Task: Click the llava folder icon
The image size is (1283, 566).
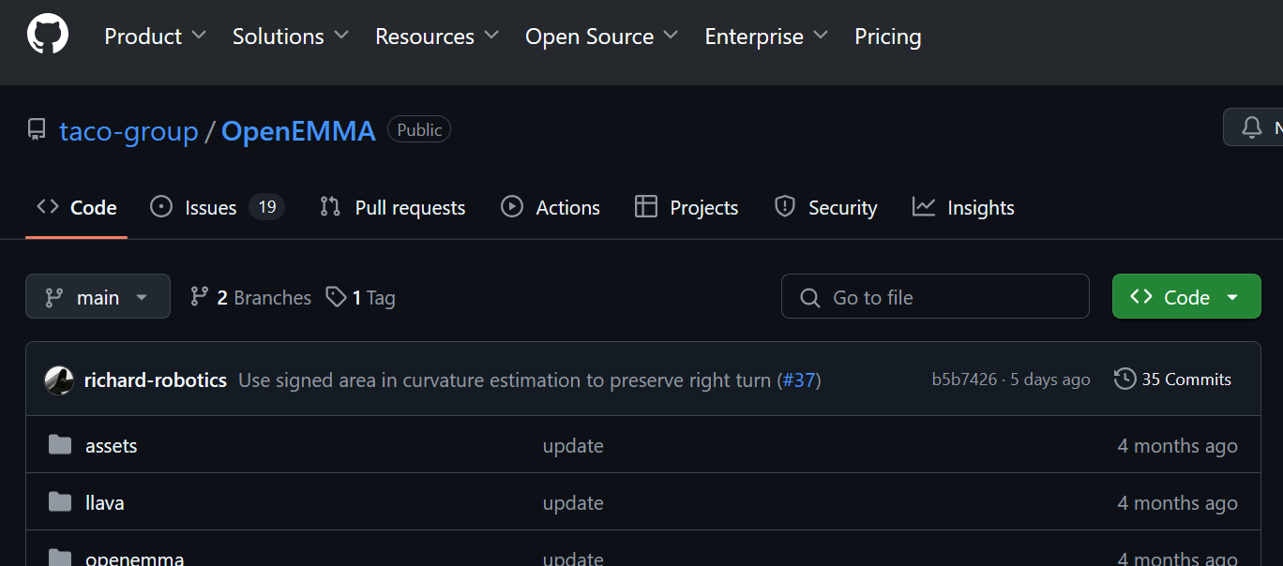Action: pos(60,502)
